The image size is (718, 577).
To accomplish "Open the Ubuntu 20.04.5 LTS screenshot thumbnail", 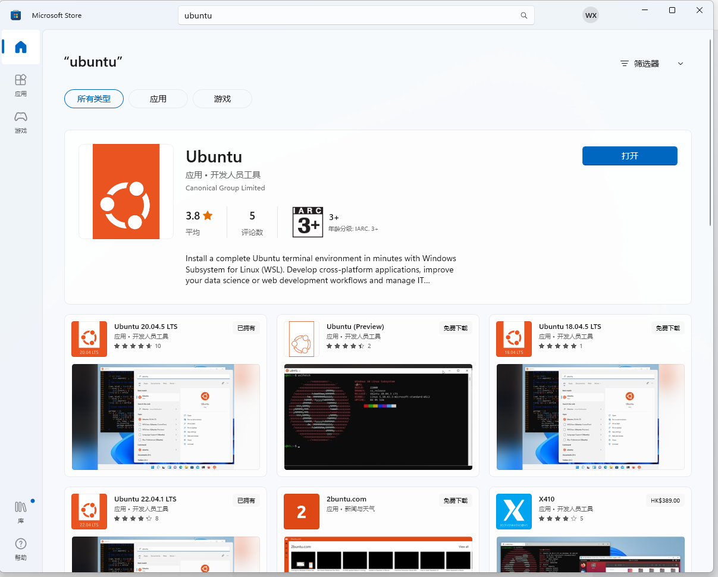I will point(165,417).
